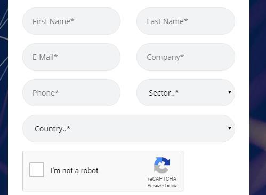The height and width of the screenshot is (195, 266).
Task: Check the I'm not a robot checkbox
Action: pos(37,170)
